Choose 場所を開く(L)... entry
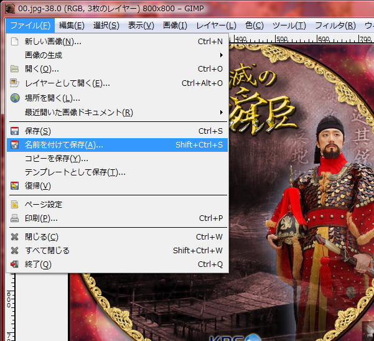Screen dimensions: 374x341 click(x=118, y=98)
